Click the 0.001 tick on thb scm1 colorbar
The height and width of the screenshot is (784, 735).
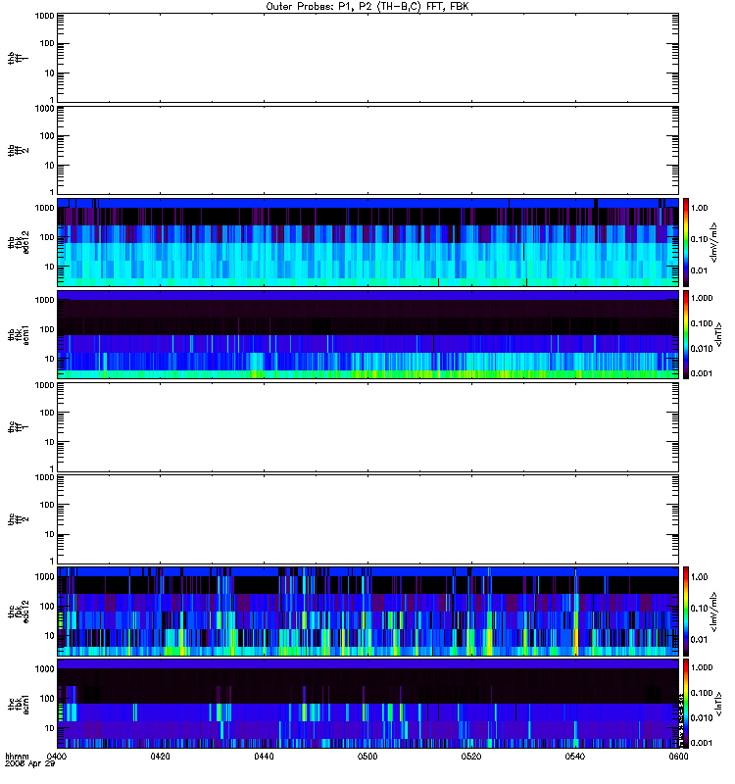click(x=702, y=373)
